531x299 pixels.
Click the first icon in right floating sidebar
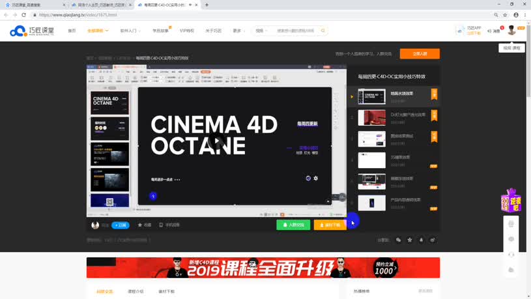511,224
